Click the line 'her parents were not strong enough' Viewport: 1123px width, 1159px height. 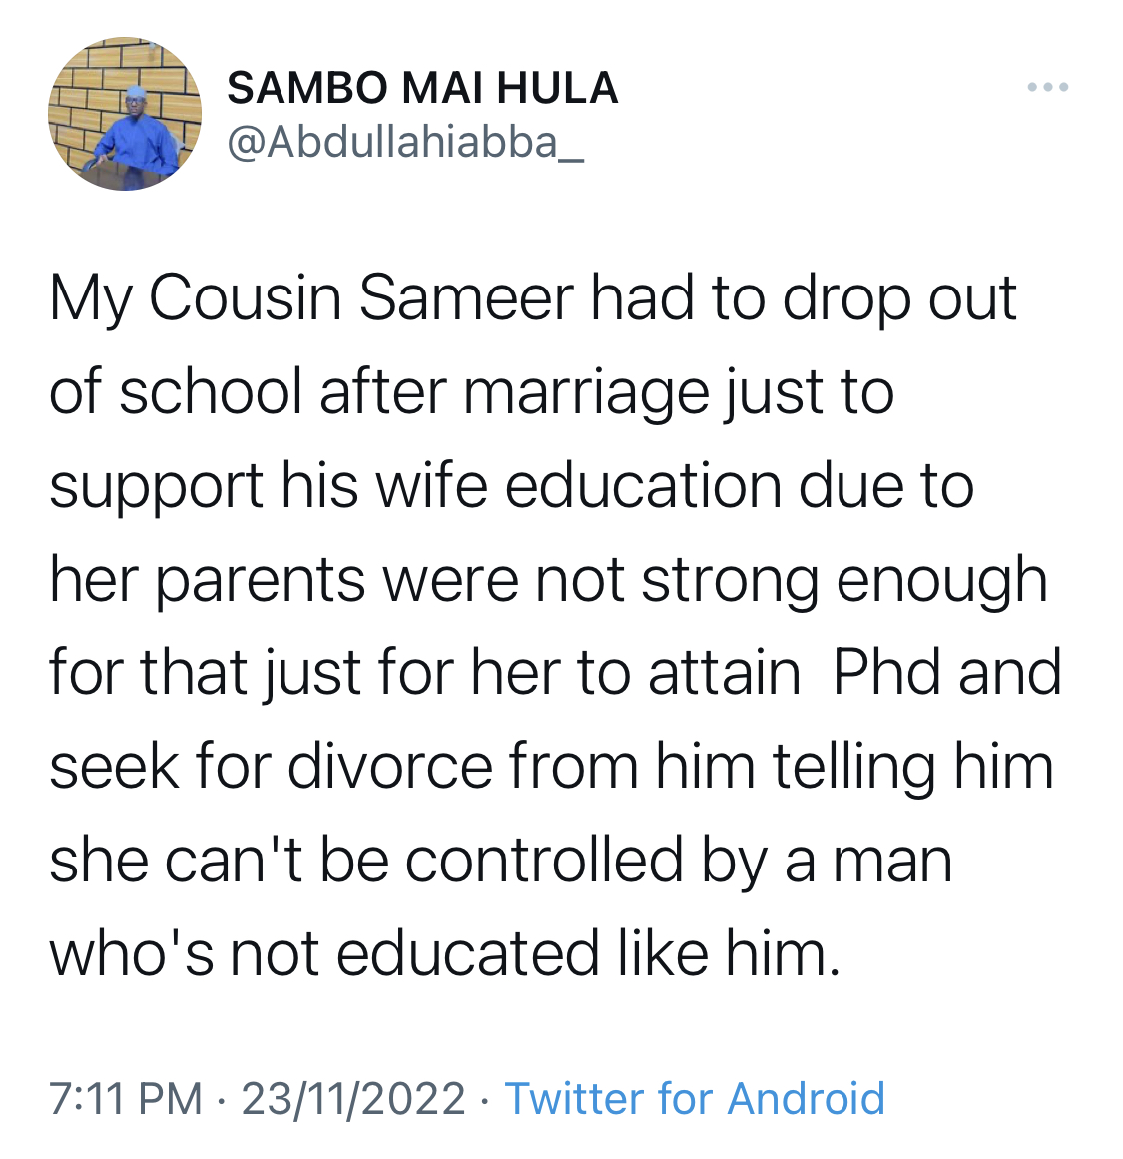pos(549,582)
